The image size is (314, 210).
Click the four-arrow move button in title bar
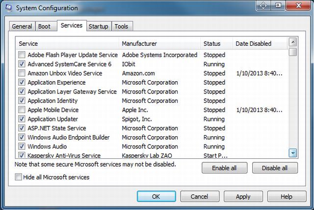(x=264, y=6)
